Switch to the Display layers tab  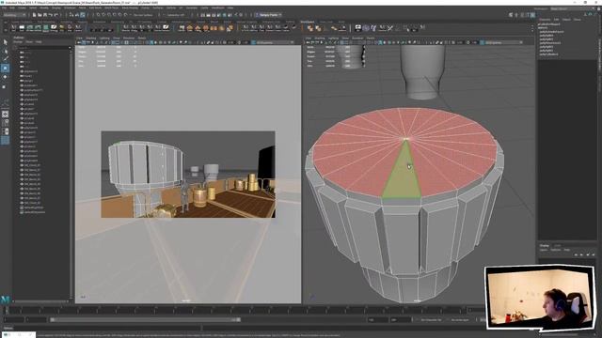pos(545,245)
